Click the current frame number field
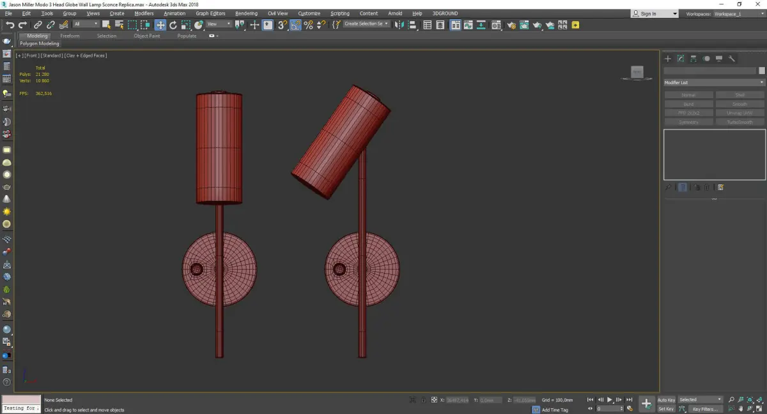This screenshot has width=767, height=414. click(x=609, y=408)
